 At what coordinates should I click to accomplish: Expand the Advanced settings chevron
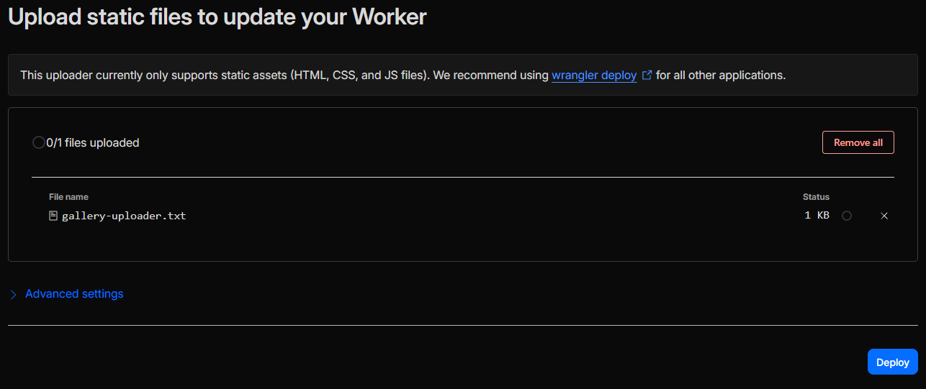(13, 294)
